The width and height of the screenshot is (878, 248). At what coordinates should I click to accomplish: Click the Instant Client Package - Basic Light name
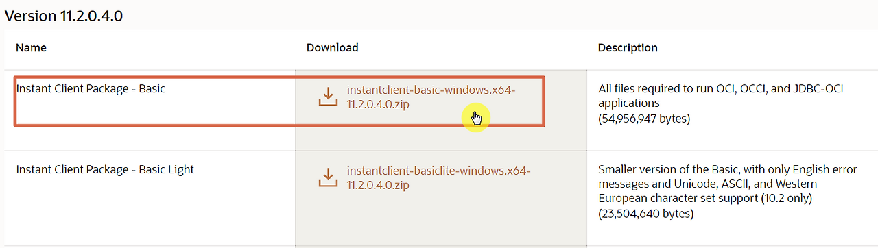coord(105,169)
